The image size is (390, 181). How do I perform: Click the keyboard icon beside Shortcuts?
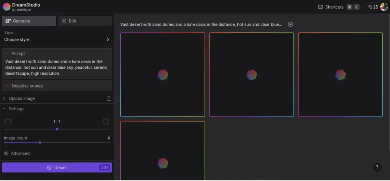pos(320,7)
